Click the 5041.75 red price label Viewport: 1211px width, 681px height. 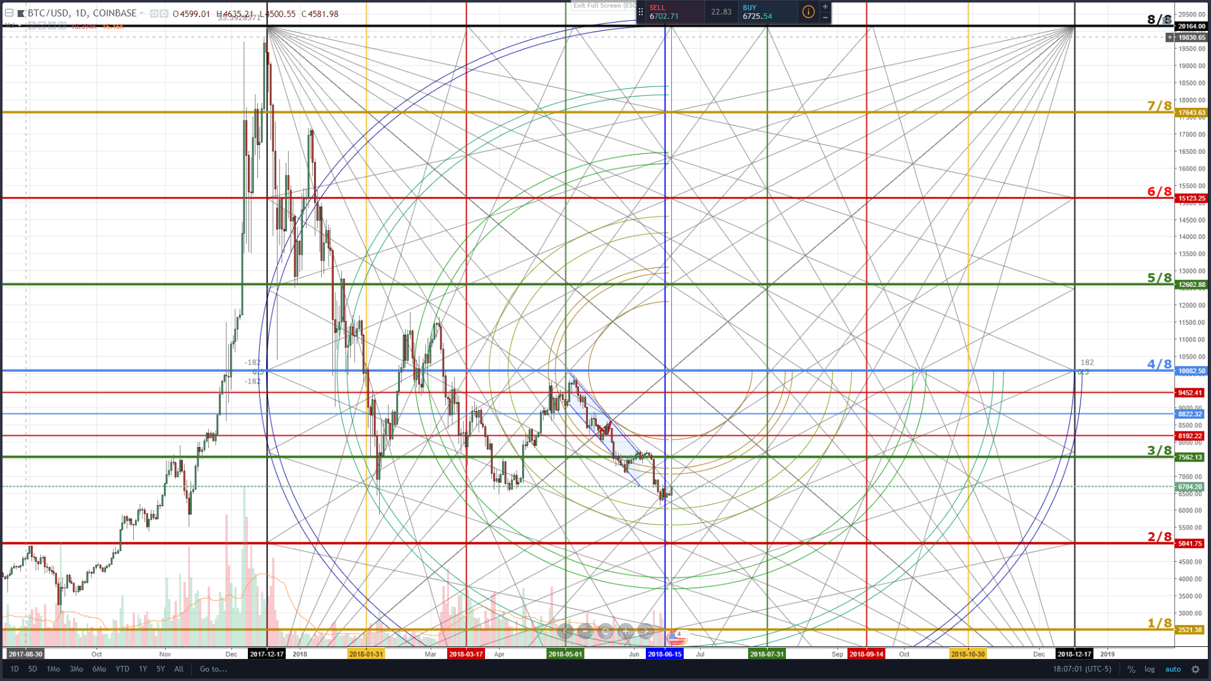1190,543
